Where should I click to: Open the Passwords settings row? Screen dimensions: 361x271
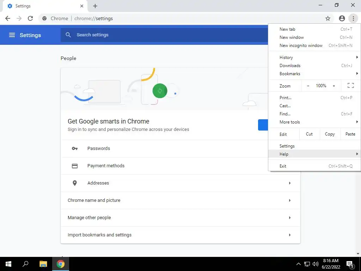coord(164,149)
